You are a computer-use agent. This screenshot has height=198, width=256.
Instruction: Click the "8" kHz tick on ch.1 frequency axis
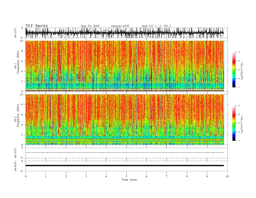click(x=23, y=51)
